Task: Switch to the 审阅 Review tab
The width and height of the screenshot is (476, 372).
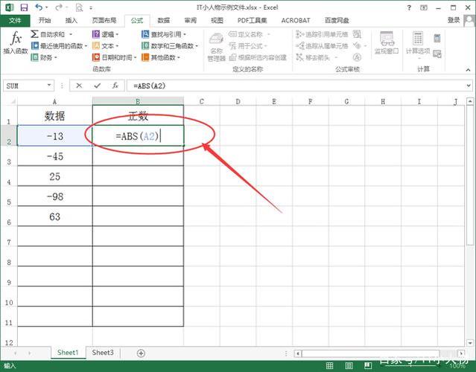Action: click(191, 20)
